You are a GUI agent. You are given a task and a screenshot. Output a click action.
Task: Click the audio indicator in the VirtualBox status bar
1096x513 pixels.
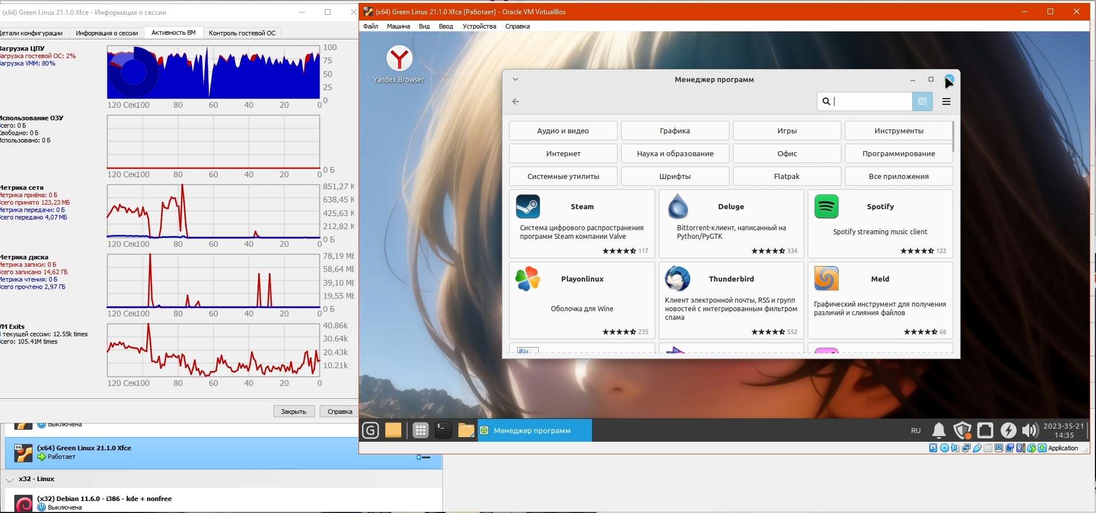pyautogui.click(x=955, y=448)
